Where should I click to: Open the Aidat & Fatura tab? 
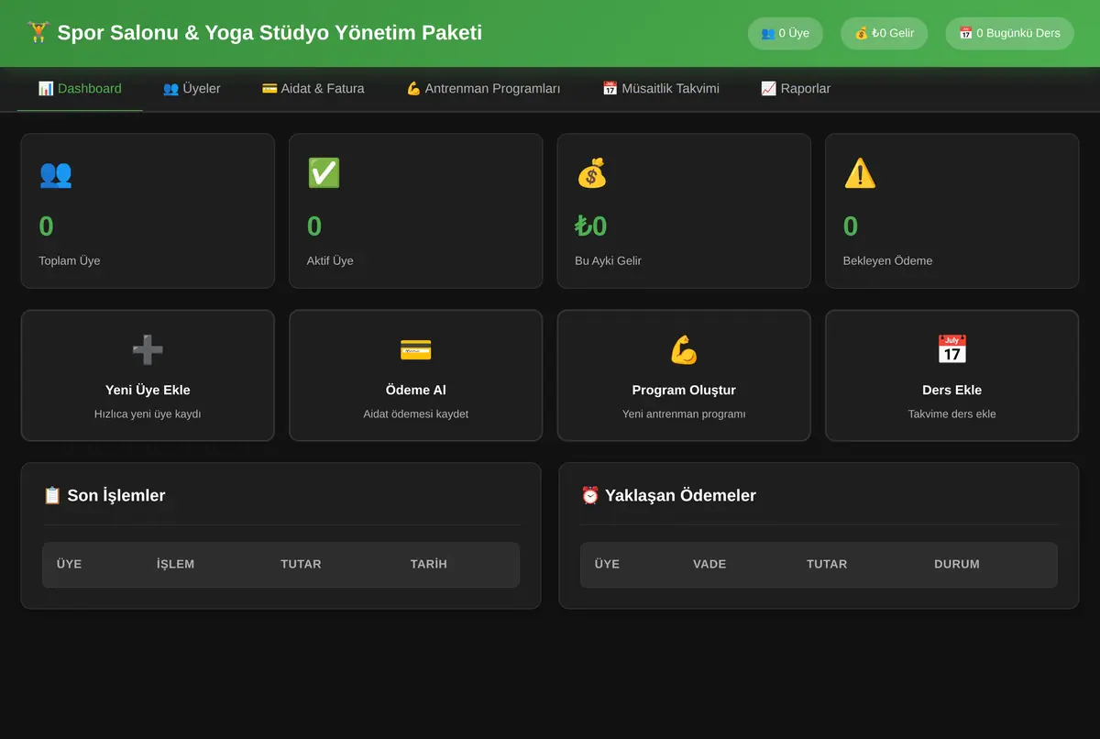click(x=313, y=89)
